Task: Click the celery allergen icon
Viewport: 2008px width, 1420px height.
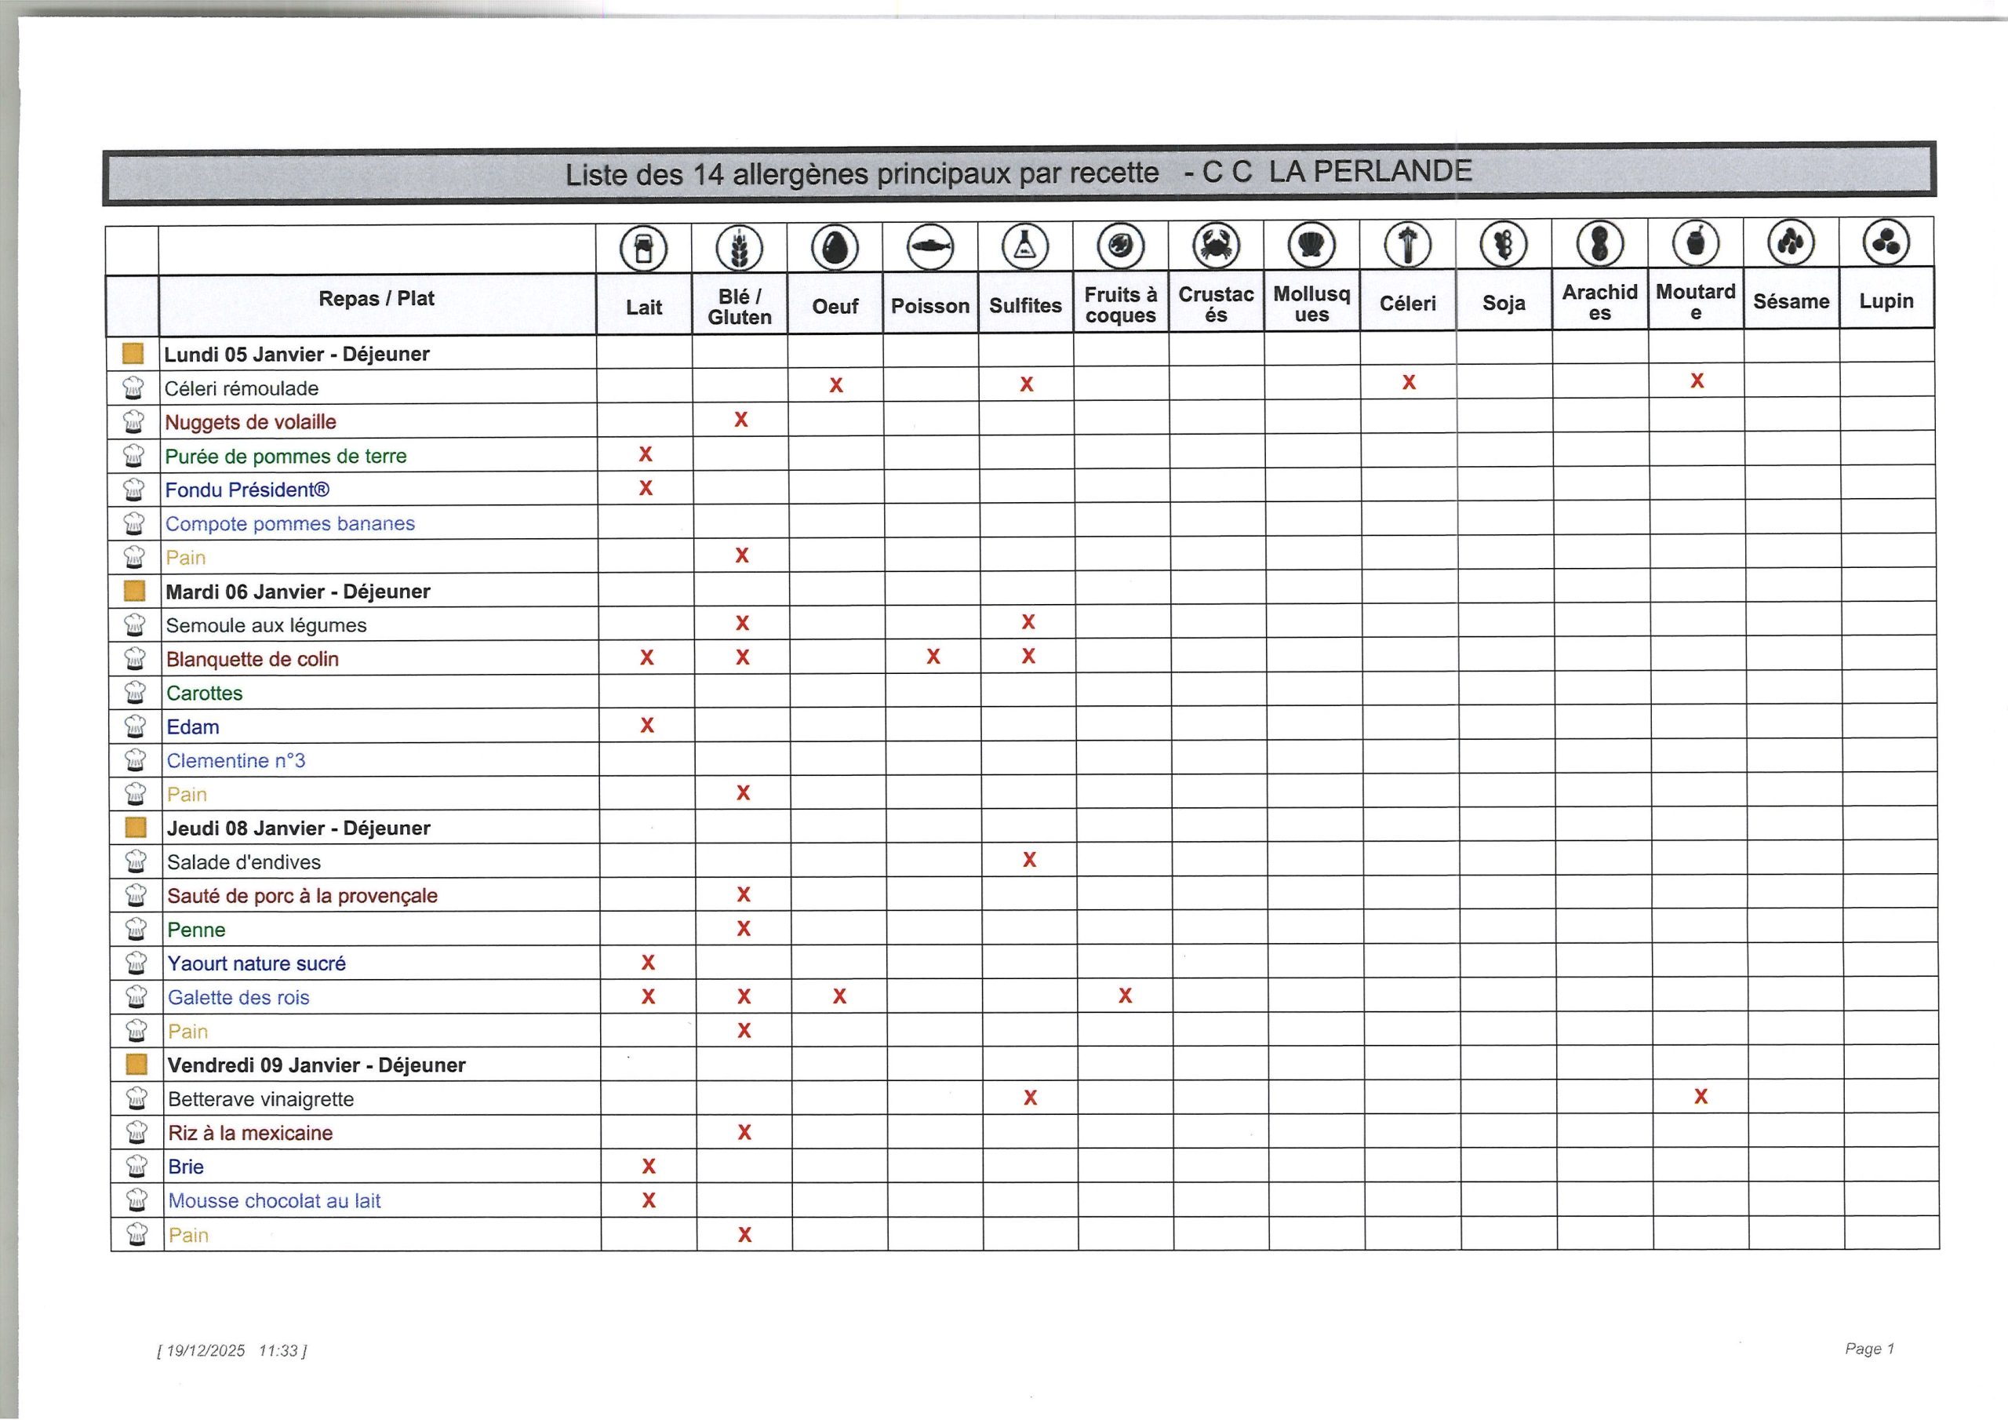Action: pos(1408,244)
